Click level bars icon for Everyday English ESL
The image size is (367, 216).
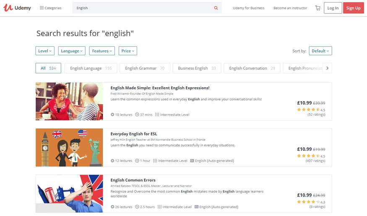click(155, 161)
